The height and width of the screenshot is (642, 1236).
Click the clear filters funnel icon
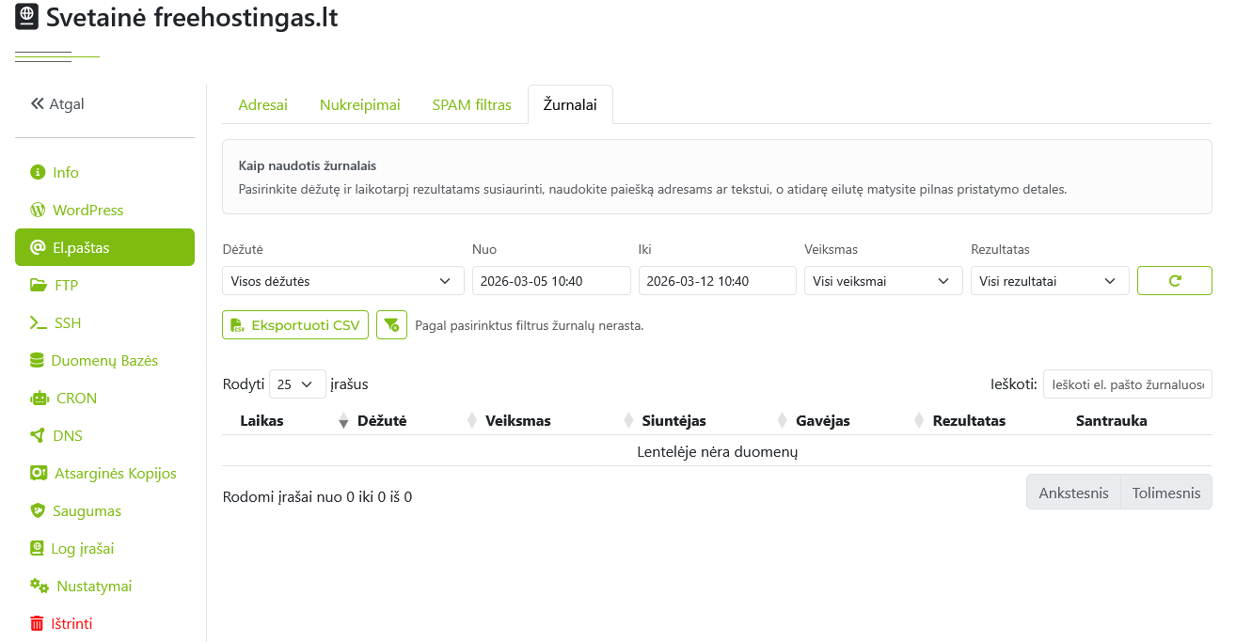391,325
